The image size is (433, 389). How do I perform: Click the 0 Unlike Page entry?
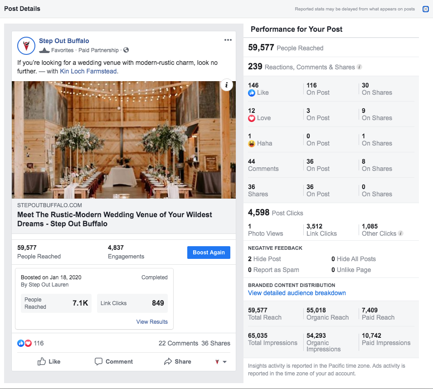[x=351, y=270]
